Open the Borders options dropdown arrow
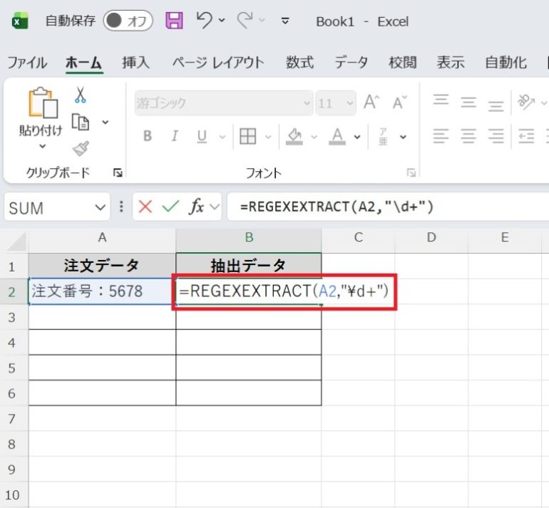The height and width of the screenshot is (508, 549). pos(268,137)
